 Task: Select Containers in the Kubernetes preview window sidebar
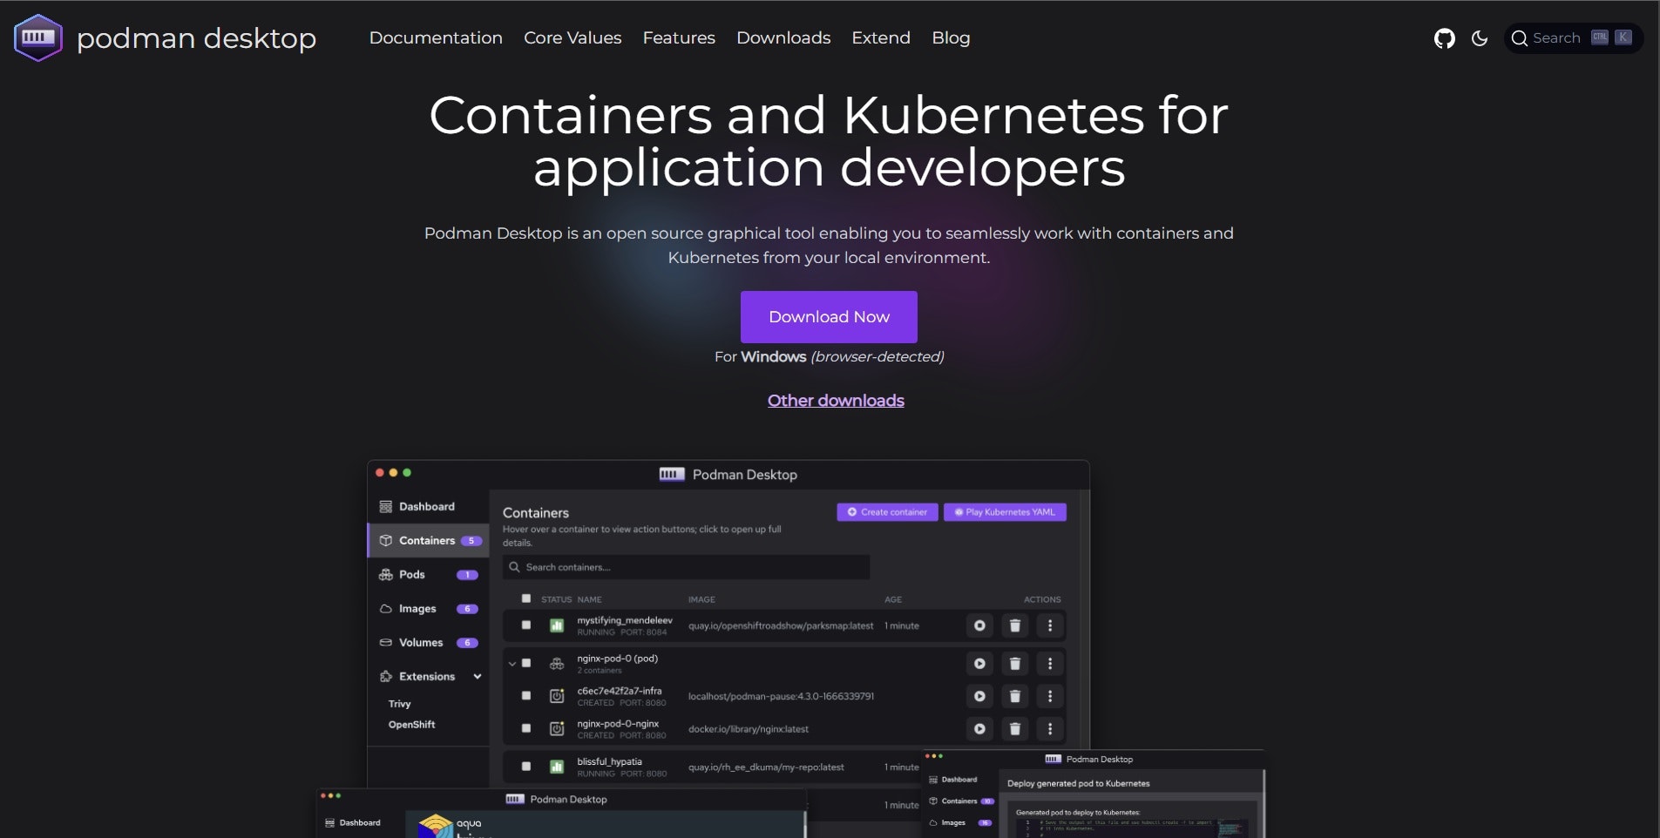pyautogui.click(x=961, y=801)
